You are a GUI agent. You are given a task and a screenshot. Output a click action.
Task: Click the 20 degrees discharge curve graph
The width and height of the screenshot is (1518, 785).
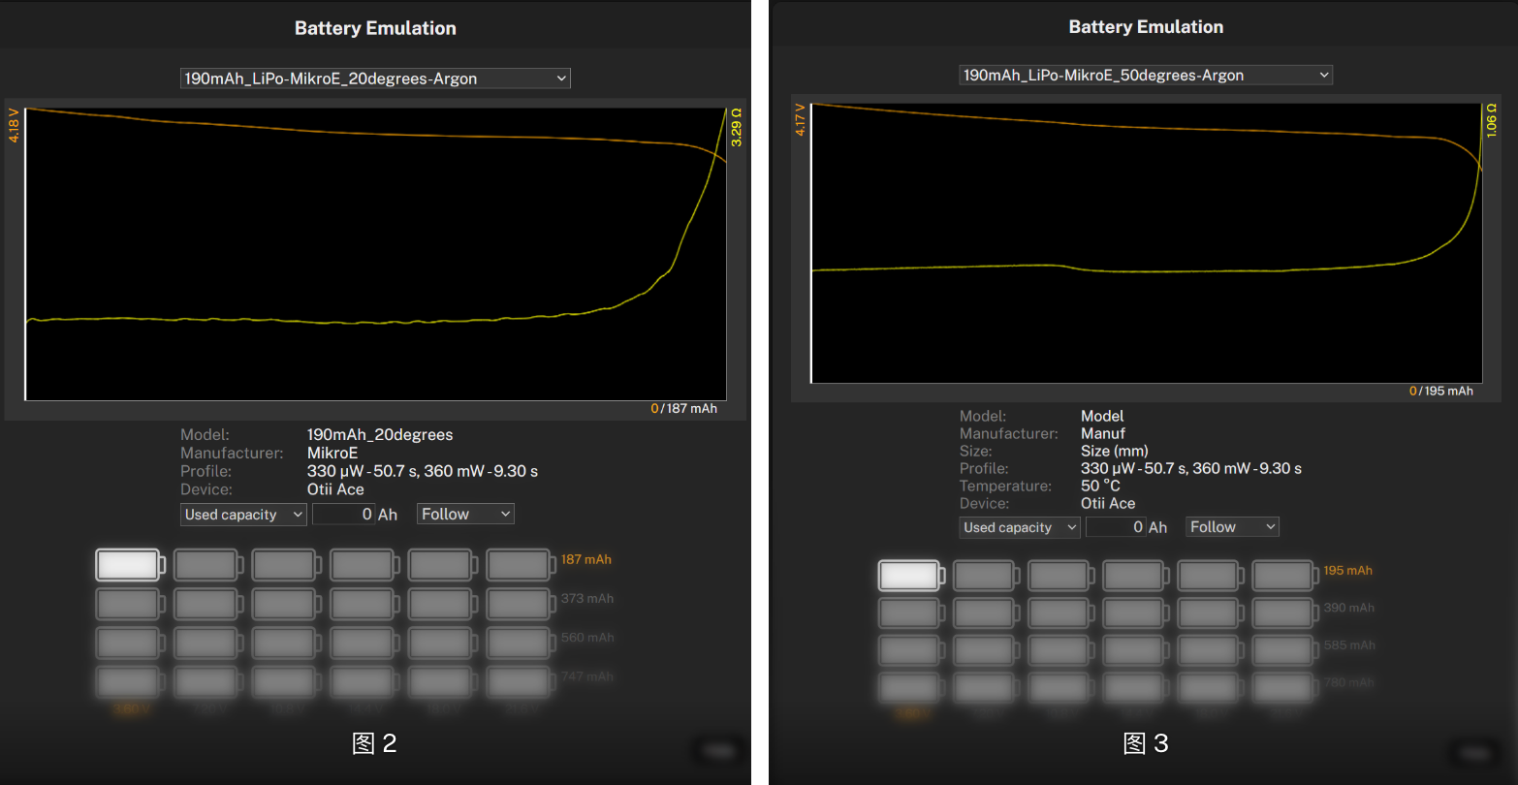(x=376, y=254)
